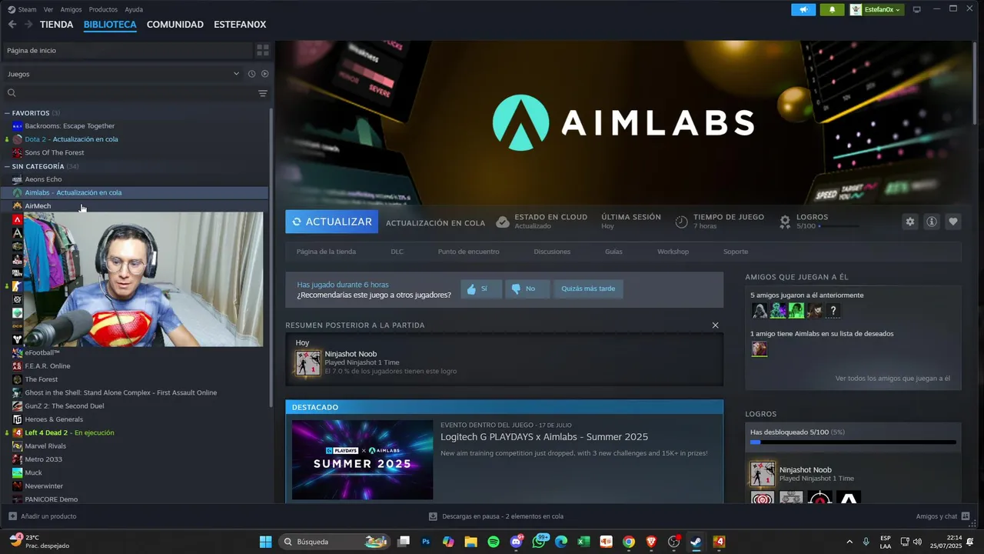Open Juegos library filter dropdown
984x554 pixels.
click(123, 74)
